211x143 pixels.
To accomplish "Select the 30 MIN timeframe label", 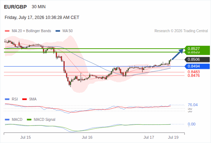I will tap(39, 7).
